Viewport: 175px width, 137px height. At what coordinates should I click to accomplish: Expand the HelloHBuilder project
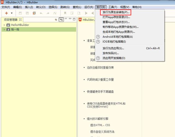[x=4, y=25]
